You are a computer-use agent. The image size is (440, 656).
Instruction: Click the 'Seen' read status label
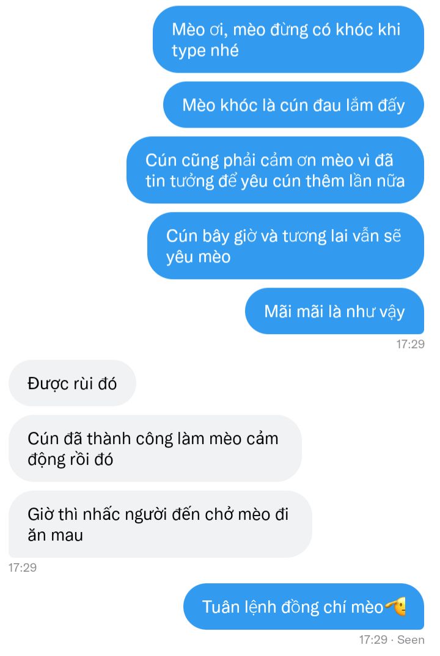(x=411, y=640)
